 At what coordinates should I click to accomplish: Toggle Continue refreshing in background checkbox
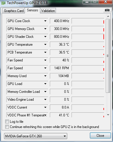pyautogui.click(x=7, y=127)
